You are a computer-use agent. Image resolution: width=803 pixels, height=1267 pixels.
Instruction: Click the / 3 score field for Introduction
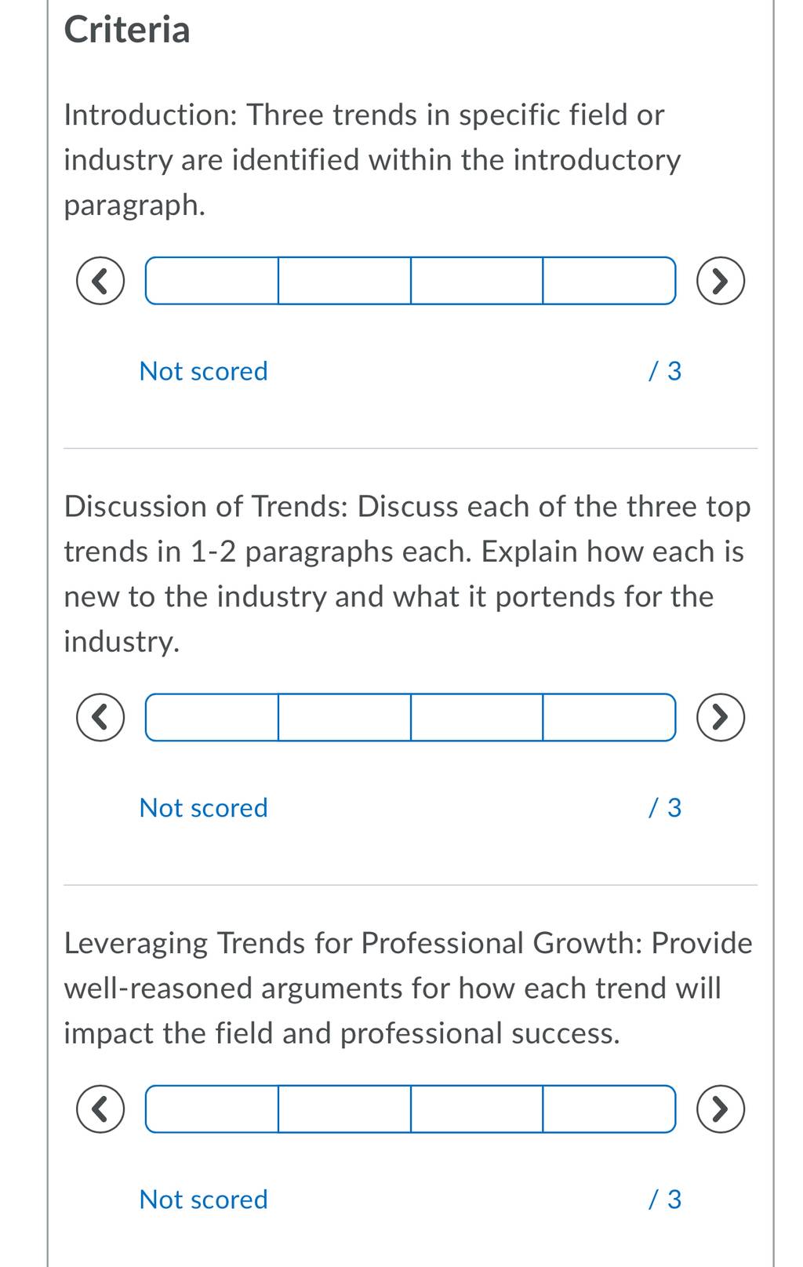pyautogui.click(x=665, y=371)
